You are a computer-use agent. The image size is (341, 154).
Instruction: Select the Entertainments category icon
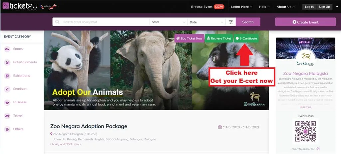click(x=7, y=62)
